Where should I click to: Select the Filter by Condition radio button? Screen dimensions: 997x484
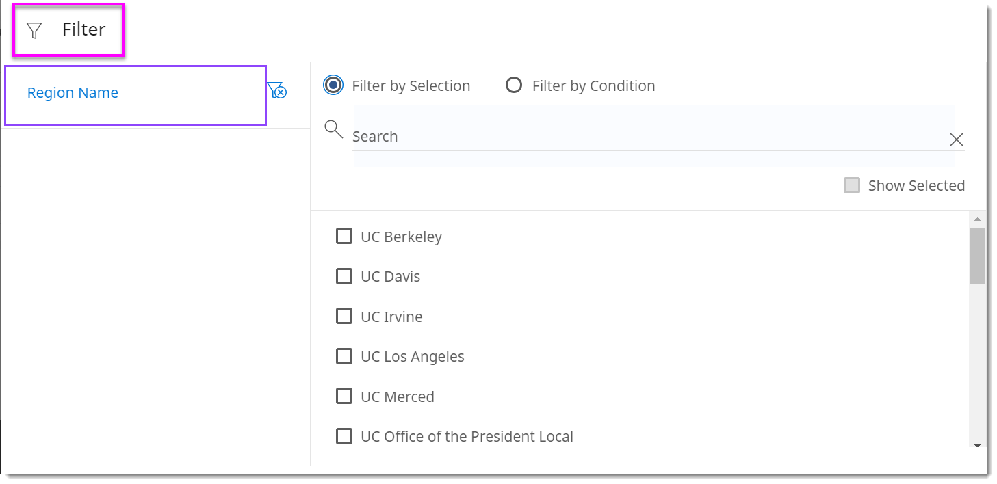[x=514, y=85]
